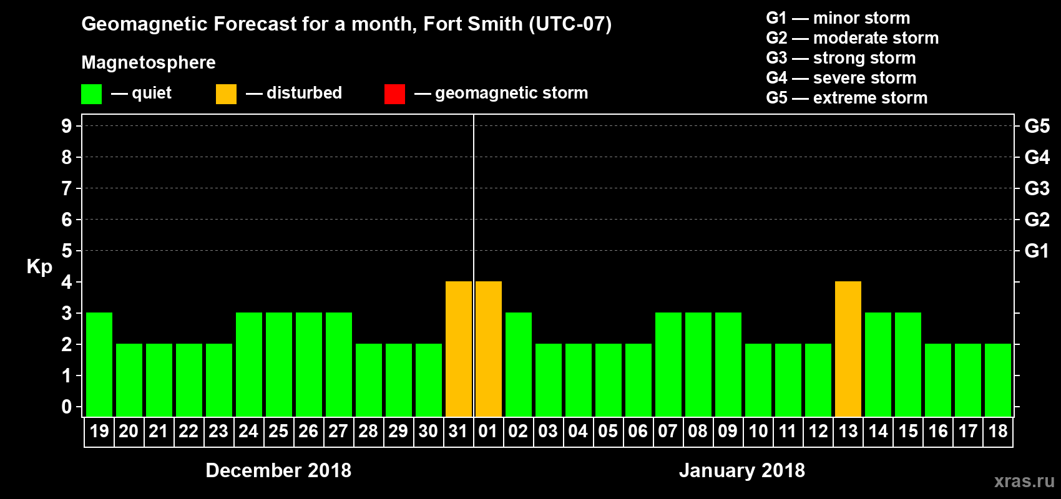This screenshot has height=499, width=1061.
Task: Click the 'quiet' legend label
Action: click(x=152, y=93)
